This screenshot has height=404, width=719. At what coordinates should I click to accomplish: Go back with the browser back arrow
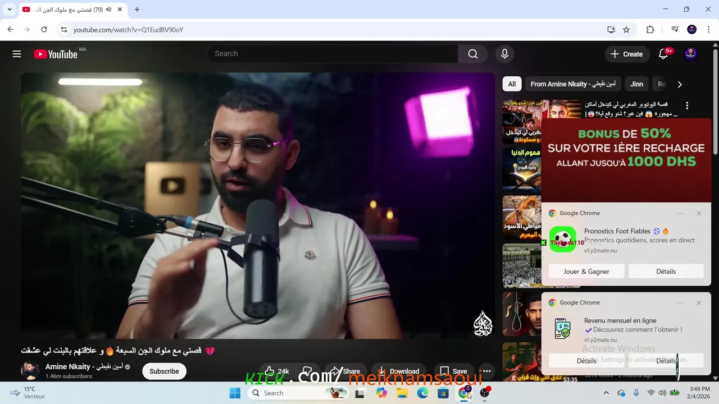coord(10,30)
